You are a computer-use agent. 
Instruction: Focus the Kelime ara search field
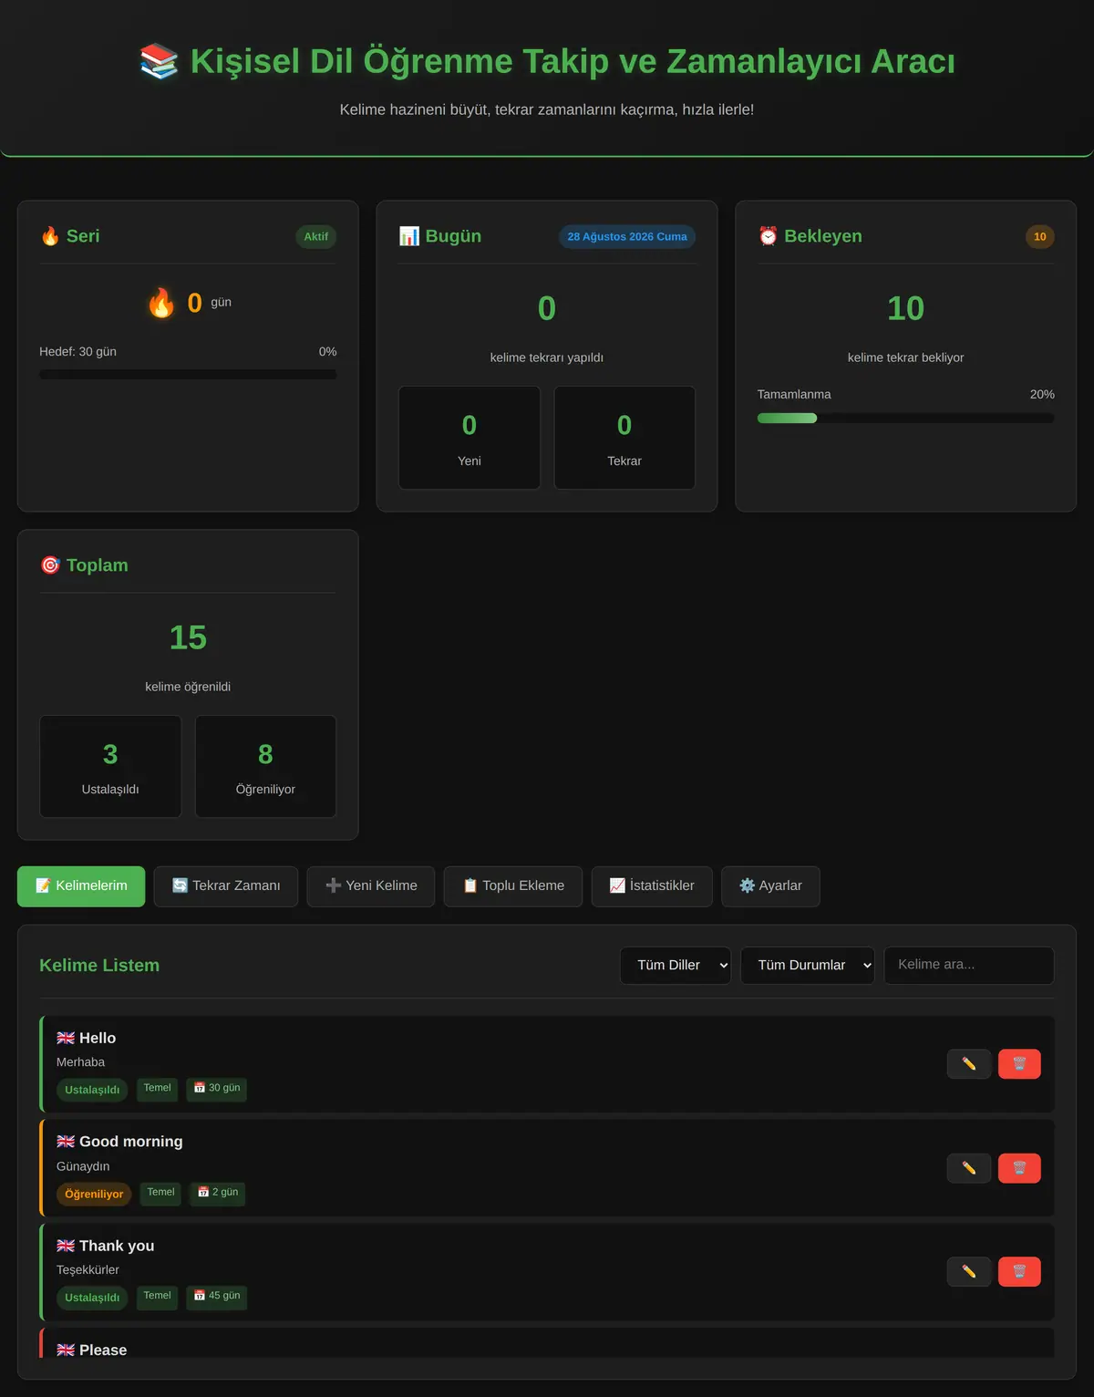coord(969,965)
